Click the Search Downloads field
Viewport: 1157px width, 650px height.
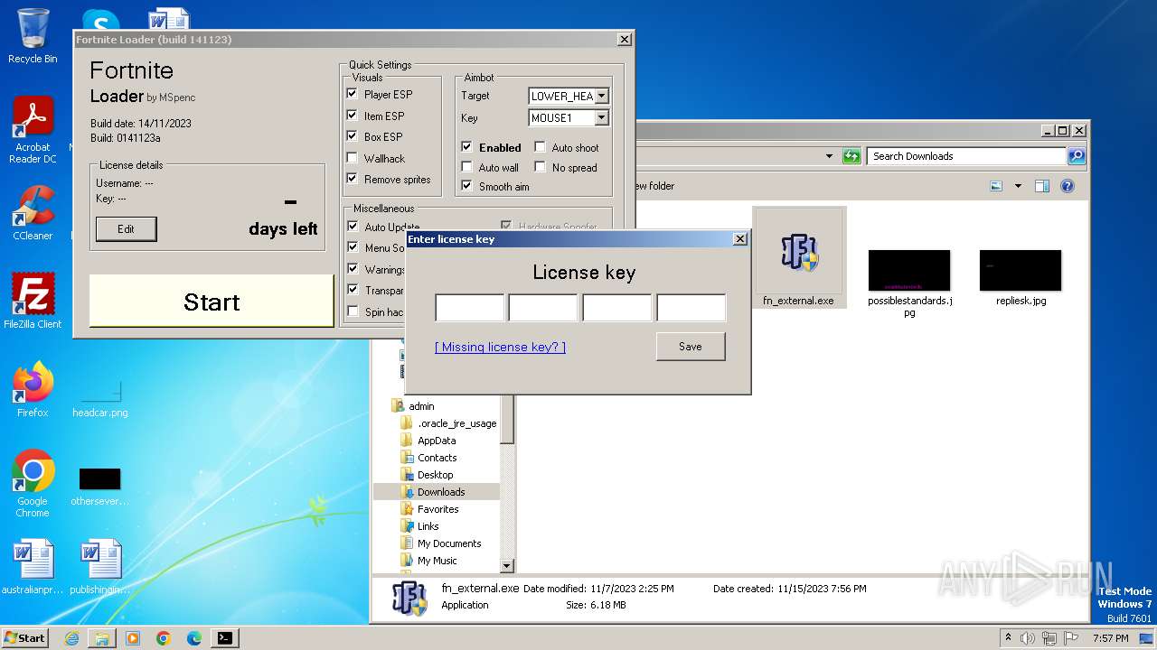(x=966, y=156)
